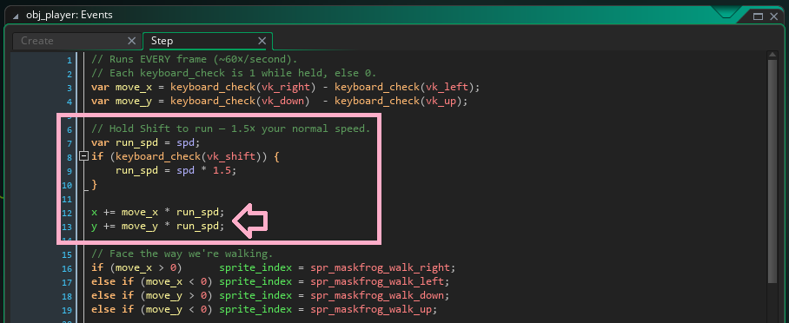
Task: Click the vk_down constant
Action: 282,101
